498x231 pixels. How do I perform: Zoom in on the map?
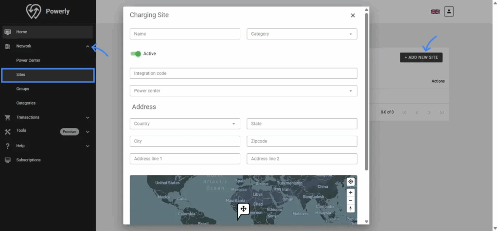tap(351, 193)
